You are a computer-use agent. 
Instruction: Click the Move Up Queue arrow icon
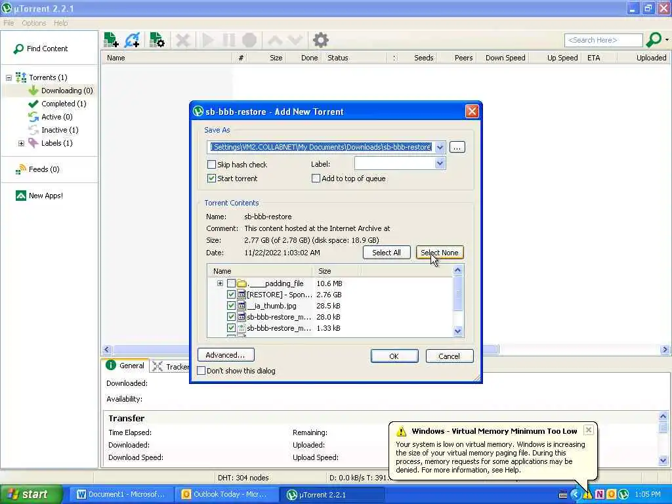tap(275, 40)
